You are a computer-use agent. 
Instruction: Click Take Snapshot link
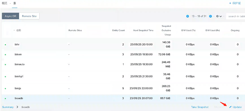pos(200,107)
